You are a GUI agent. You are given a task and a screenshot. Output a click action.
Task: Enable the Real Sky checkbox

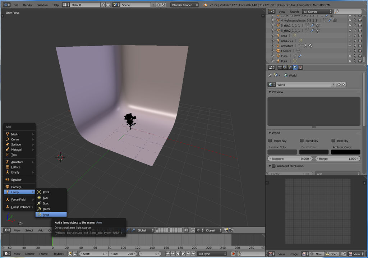pyautogui.click(x=333, y=140)
